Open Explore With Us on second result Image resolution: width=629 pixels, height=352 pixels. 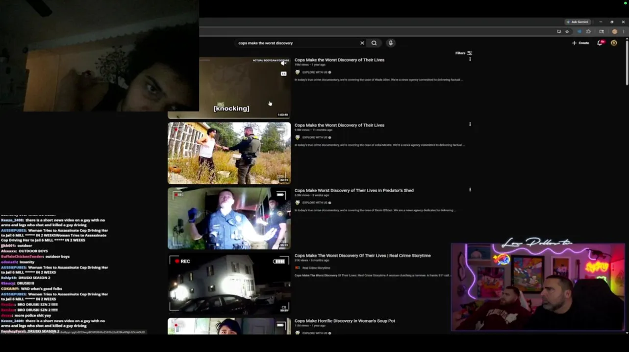(314, 137)
